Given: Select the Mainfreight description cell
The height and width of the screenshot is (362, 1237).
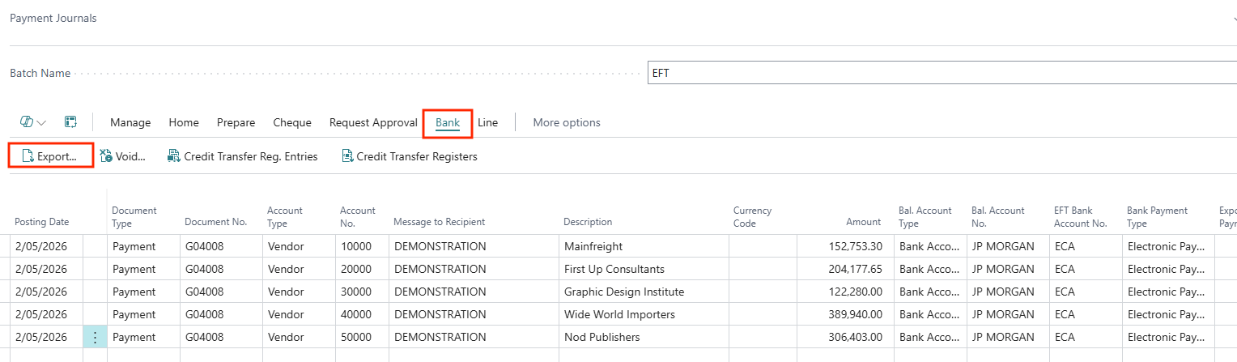Looking at the screenshot, I should [x=644, y=246].
